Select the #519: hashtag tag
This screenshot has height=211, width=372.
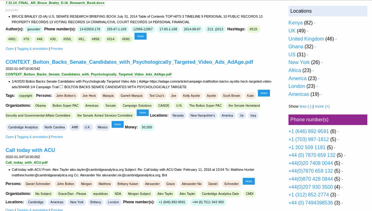[254, 29]
